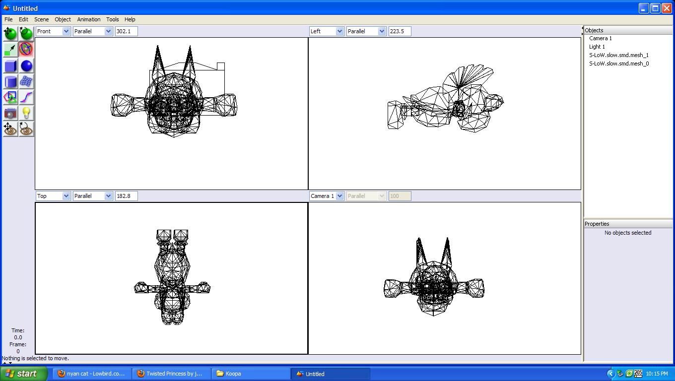
Task: Click the application icon in title bar
Action: tap(6, 8)
